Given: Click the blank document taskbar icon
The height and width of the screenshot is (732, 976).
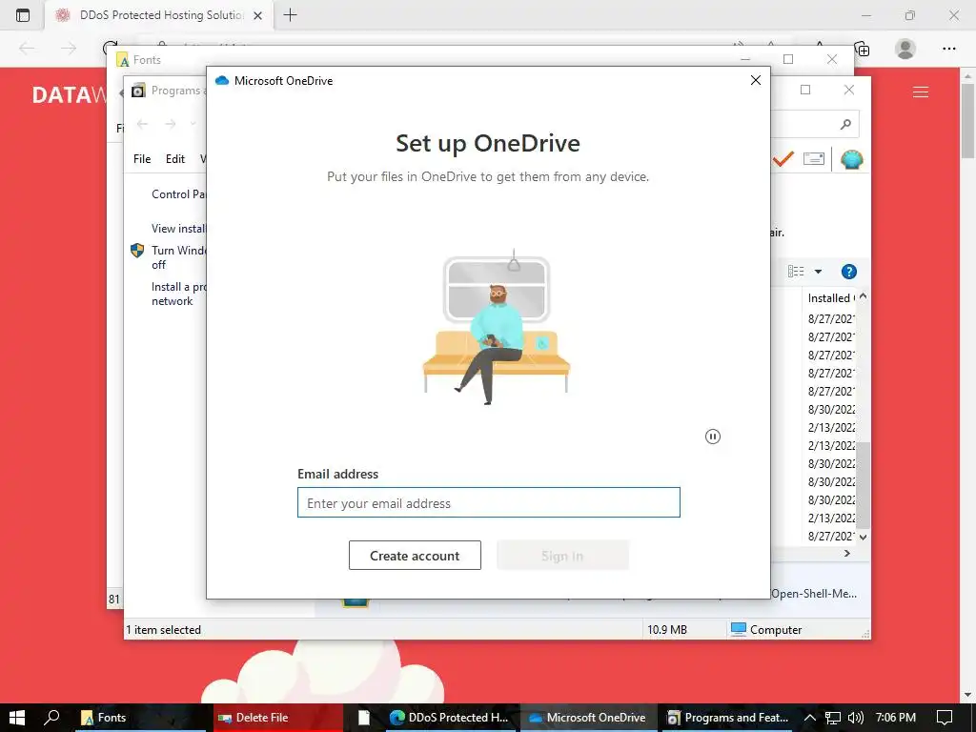Looking at the screenshot, I should [x=363, y=718].
